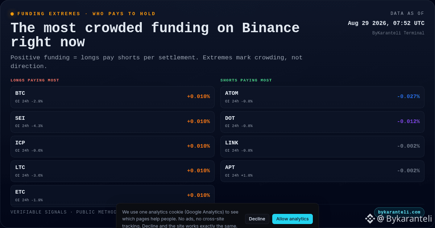Click the "Aug 29 2026, 07:52 UTC" timestamp
Image resolution: width=435 pixels, height=228 pixels.
point(386,23)
